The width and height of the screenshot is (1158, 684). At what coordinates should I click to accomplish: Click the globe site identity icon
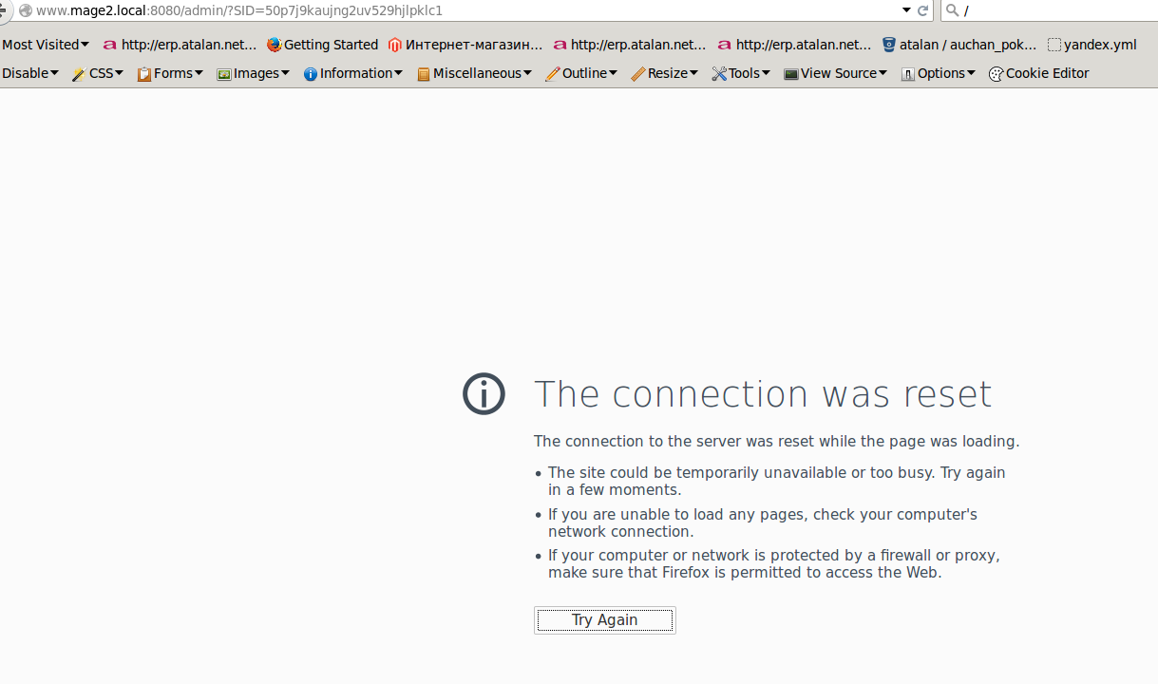click(26, 10)
